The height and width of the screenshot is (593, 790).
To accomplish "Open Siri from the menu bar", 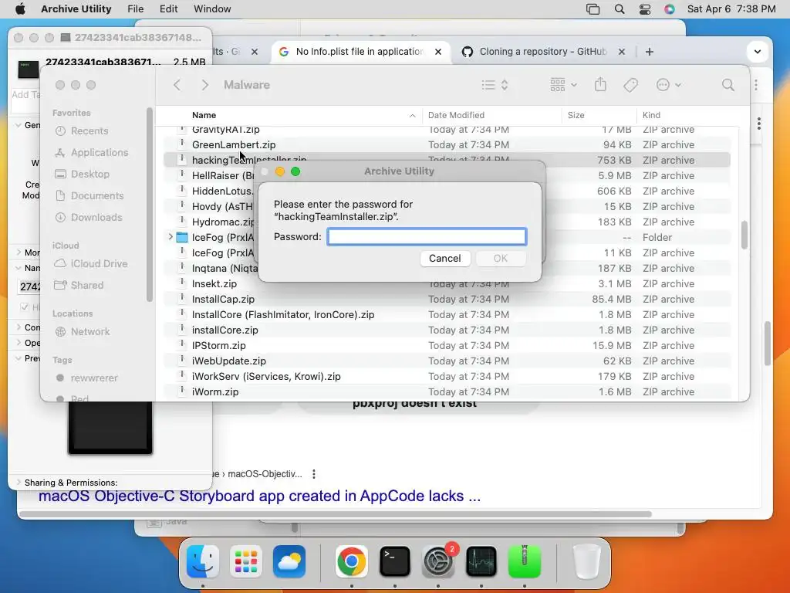I will (669, 9).
